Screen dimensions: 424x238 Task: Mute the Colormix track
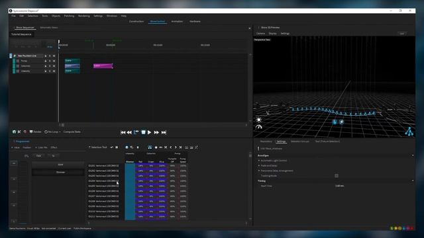point(54,66)
